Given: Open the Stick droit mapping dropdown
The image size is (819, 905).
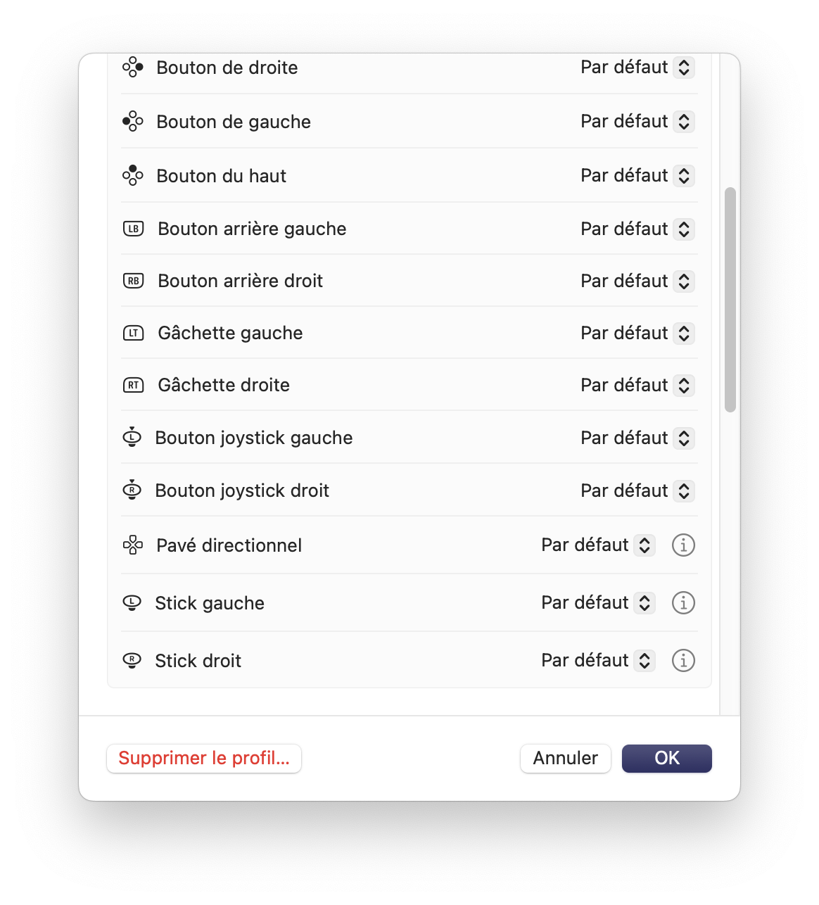Looking at the screenshot, I should 598,660.
